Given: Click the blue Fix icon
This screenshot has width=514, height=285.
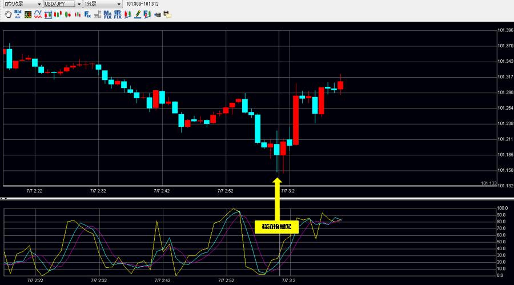Looking at the screenshot, I should pyautogui.click(x=87, y=14).
